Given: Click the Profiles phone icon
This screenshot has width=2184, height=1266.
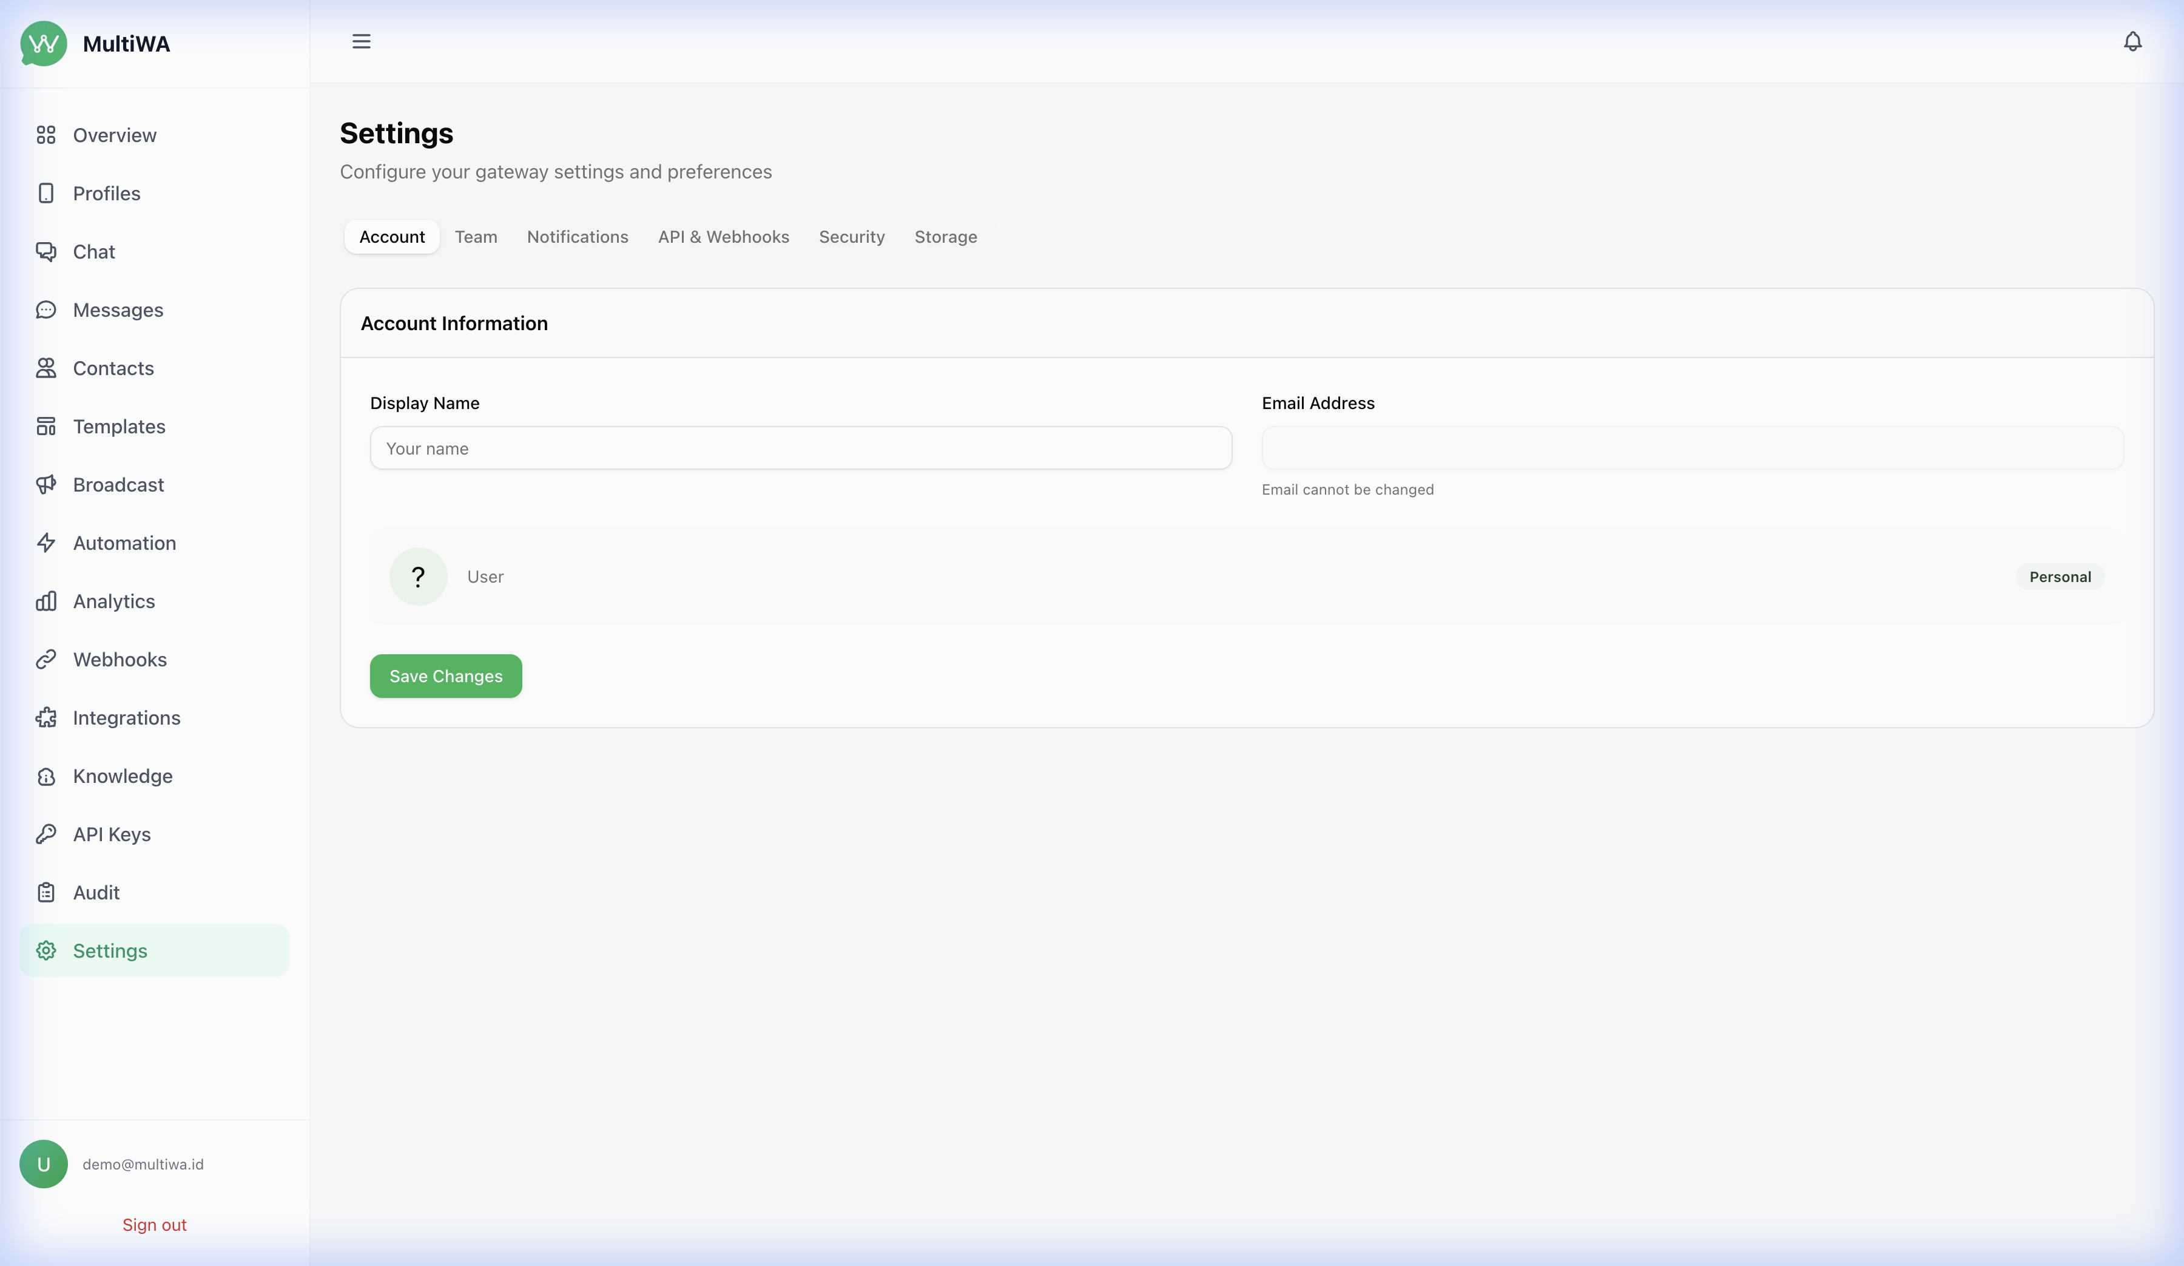Looking at the screenshot, I should tap(46, 194).
